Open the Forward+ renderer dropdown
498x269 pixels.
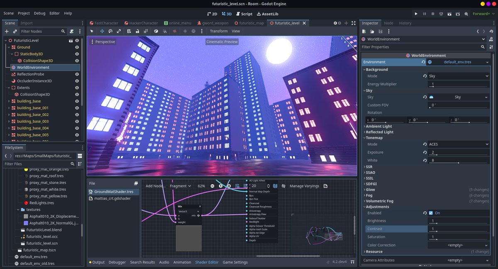click(x=483, y=14)
